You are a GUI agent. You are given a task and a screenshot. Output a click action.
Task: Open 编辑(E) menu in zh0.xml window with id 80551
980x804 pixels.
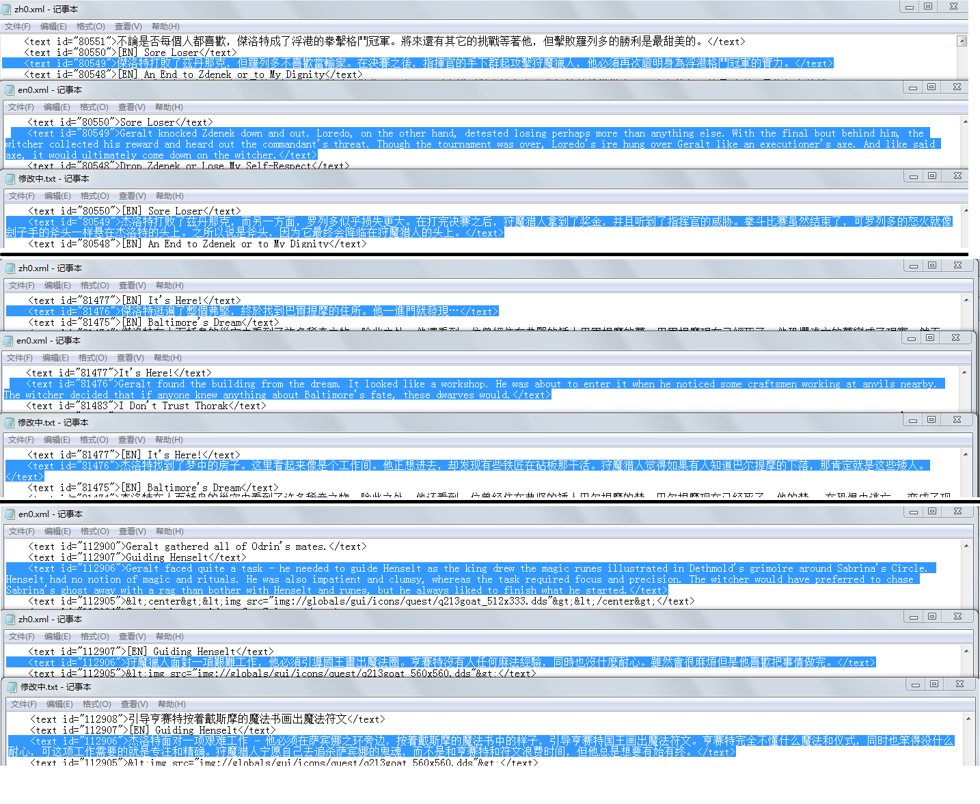coord(53,27)
